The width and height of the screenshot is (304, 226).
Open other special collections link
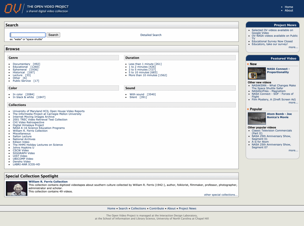coord(221,195)
